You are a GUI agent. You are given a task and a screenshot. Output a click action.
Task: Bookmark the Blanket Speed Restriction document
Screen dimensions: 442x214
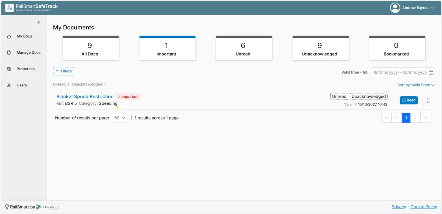point(428,100)
